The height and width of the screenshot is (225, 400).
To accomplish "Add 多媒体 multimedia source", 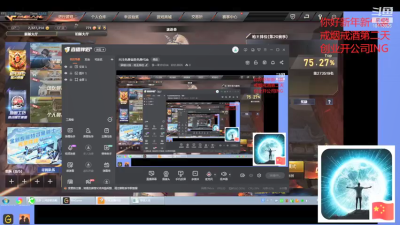I will [x=195, y=175].
